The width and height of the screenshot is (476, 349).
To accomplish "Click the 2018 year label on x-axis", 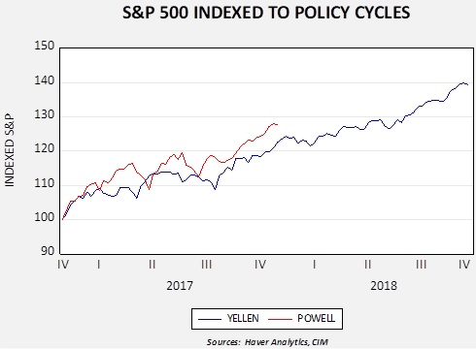I will pyautogui.click(x=384, y=286).
